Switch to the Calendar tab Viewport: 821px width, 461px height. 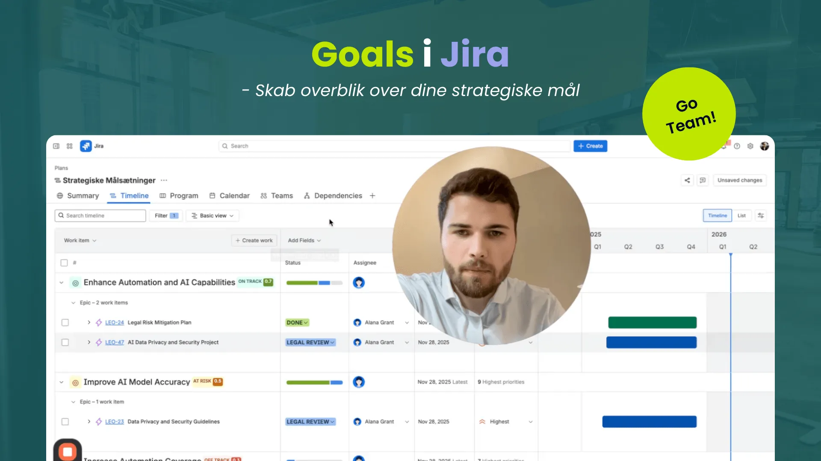230,195
